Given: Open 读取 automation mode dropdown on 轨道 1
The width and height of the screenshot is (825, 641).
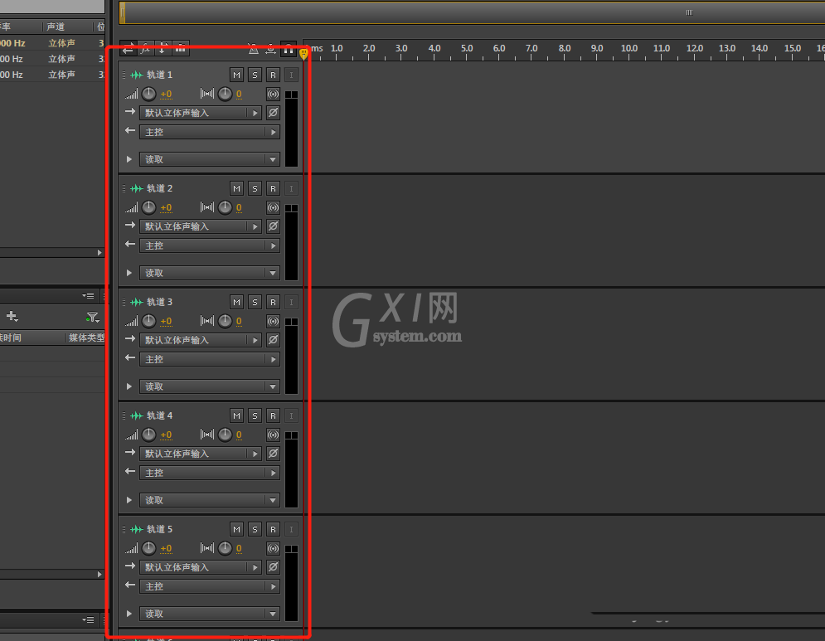Looking at the screenshot, I should [x=210, y=159].
